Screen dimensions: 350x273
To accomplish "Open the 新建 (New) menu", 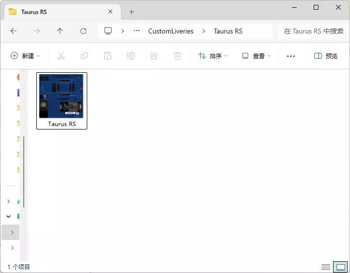I will 25,56.
